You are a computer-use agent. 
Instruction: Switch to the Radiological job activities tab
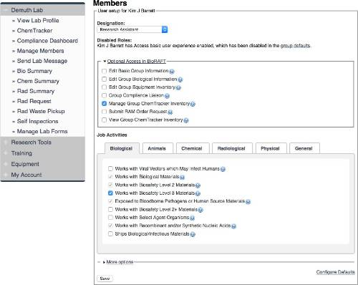232,148
